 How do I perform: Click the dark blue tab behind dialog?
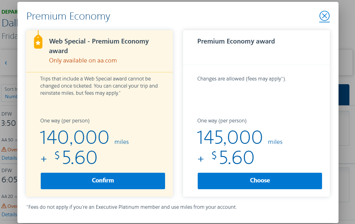[346, 95]
